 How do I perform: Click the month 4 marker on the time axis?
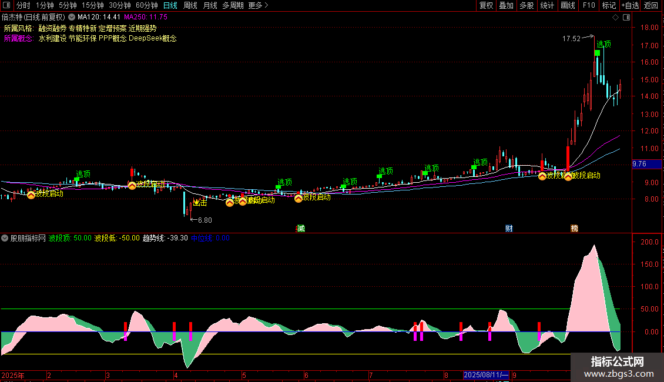pos(176,376)
